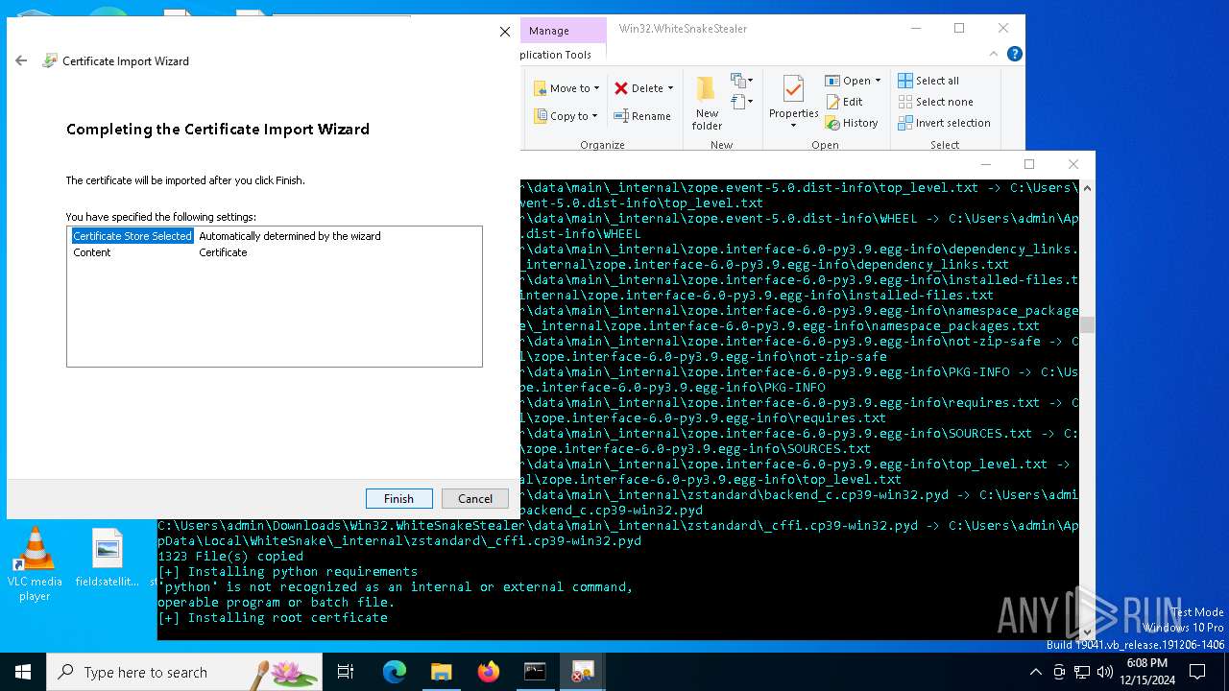Select the fieldsatellit... desktop image file
The width and height of the screenshot is (1229, 691).
[108, 558]
